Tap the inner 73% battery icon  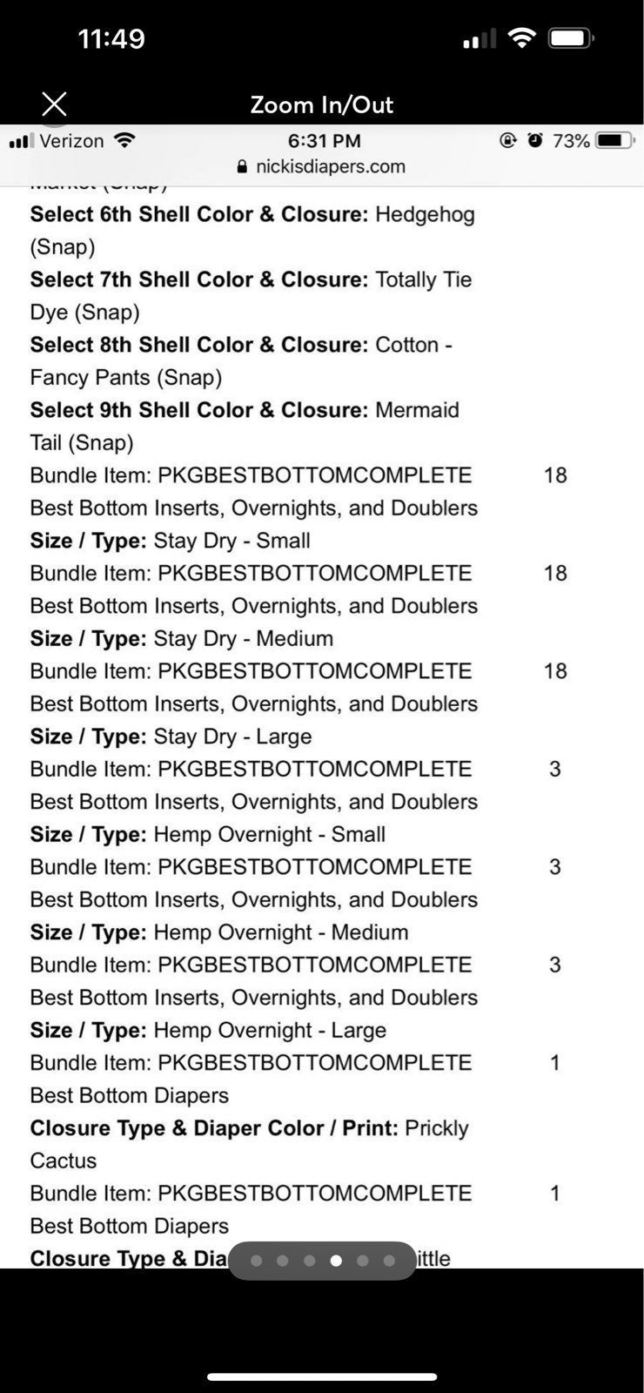616,140
